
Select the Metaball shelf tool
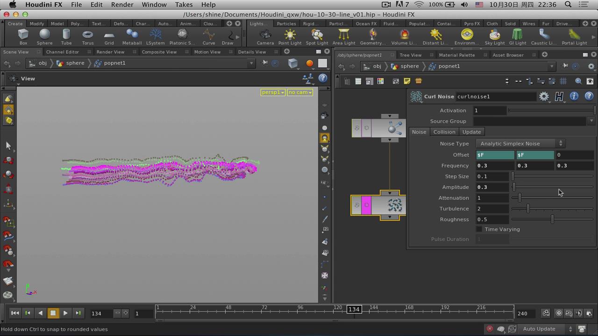point(132,36)
